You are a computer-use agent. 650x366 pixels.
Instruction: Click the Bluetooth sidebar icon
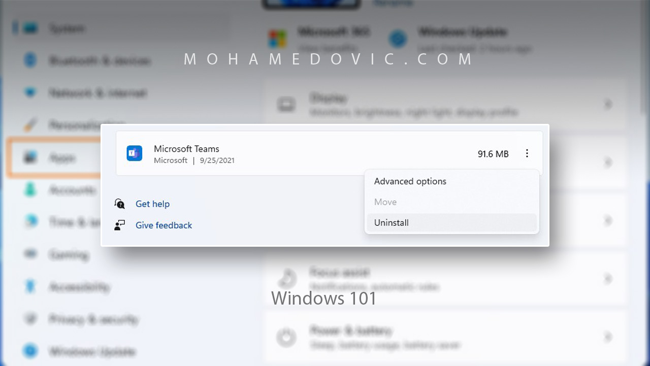(30, 61)
